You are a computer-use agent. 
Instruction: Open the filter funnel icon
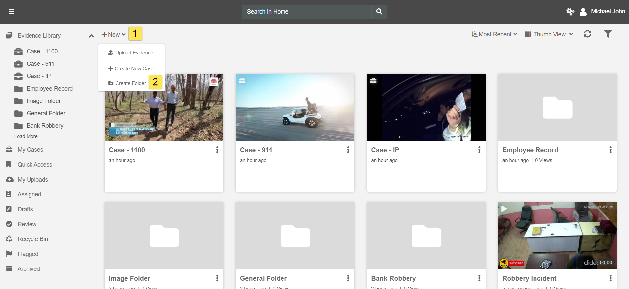(x=608, y=34)
